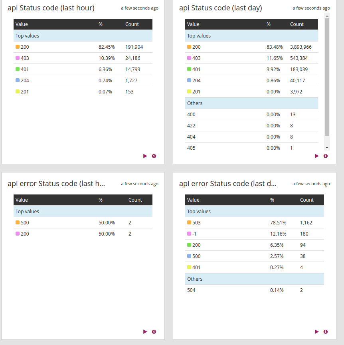The image size is (344, 345).
Task: Replay search for api Status code (last hour)
Action: pyautogui.click(x=145, y=156)
